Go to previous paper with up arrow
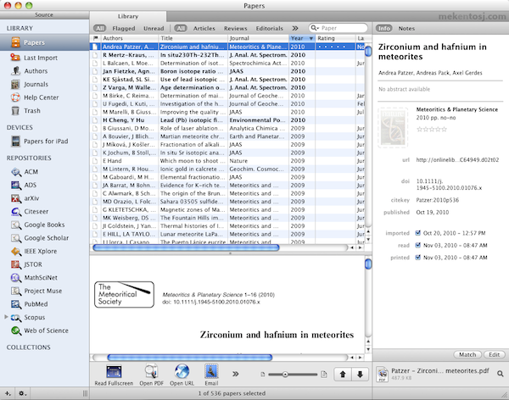The width and height of the screenshot is (509, 400). [x=343, y=375]
